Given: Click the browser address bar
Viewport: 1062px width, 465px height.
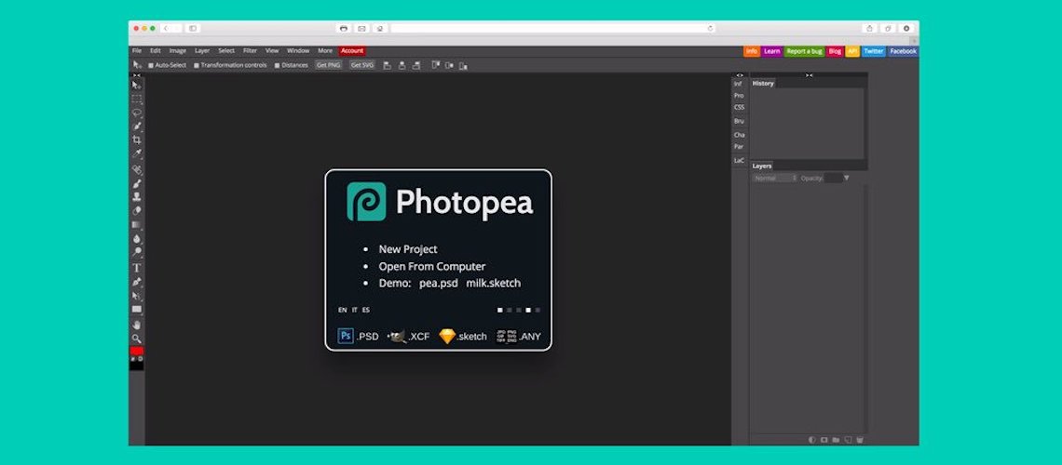Looking at the screenshot, I should (552, 29).
